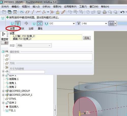Select the datum axis tool
This screenshot has width=127, height=116.
33,12
